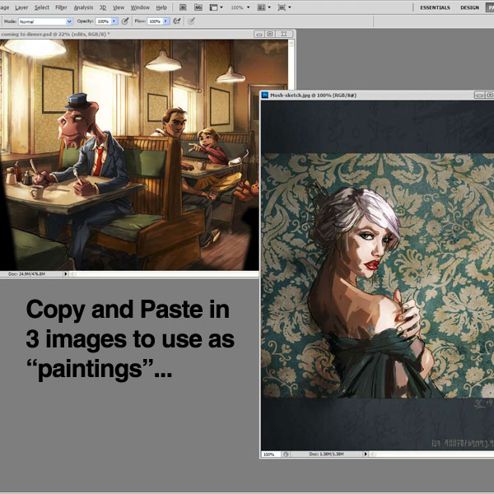Open the View Extras toolbar icon
This screenshot has width=494, height=494.
(x=213, y=7)
